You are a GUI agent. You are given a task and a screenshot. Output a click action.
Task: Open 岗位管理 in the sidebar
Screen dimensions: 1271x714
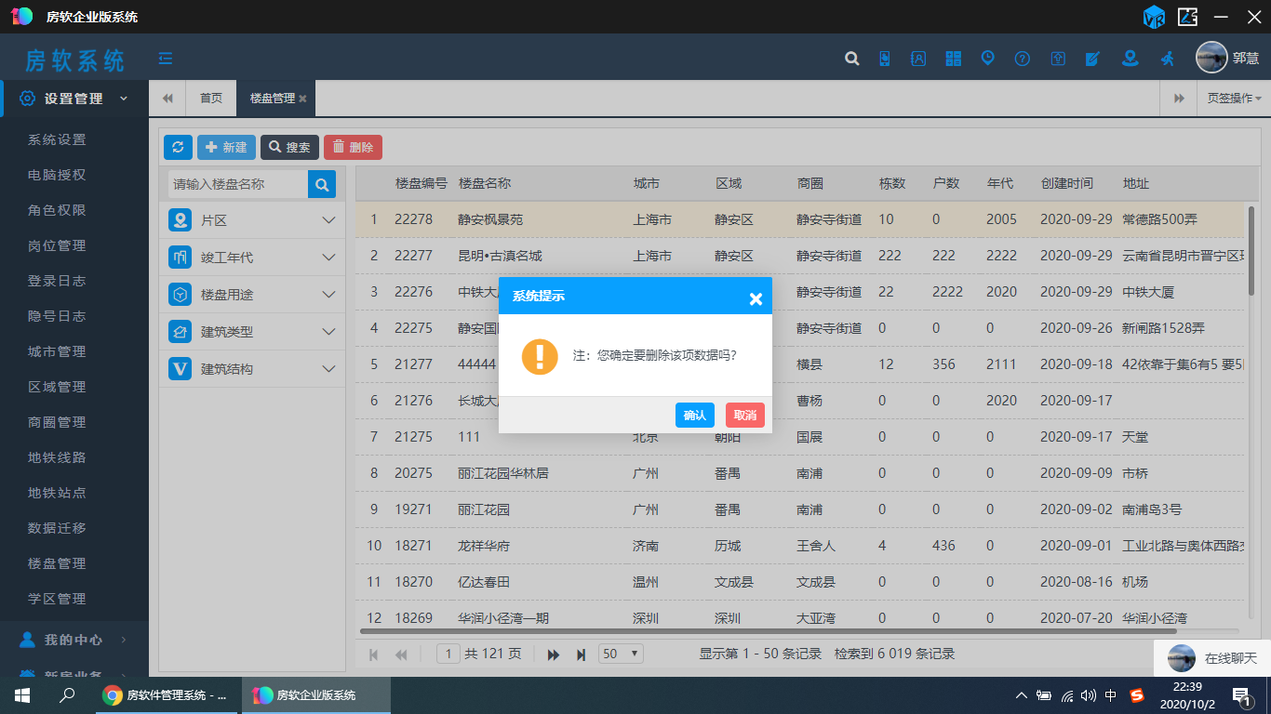pyautogui.click(x=57, y=245)
